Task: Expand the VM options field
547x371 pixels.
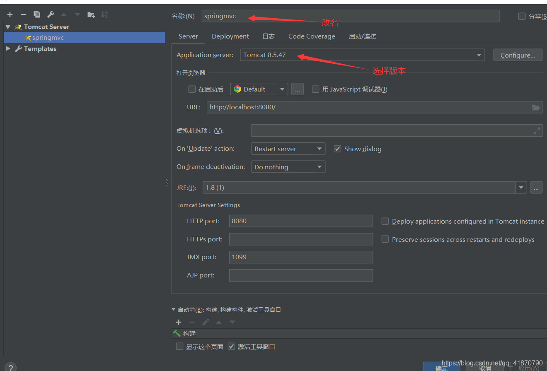Action: pyautogui.click(x=537, y=130)
